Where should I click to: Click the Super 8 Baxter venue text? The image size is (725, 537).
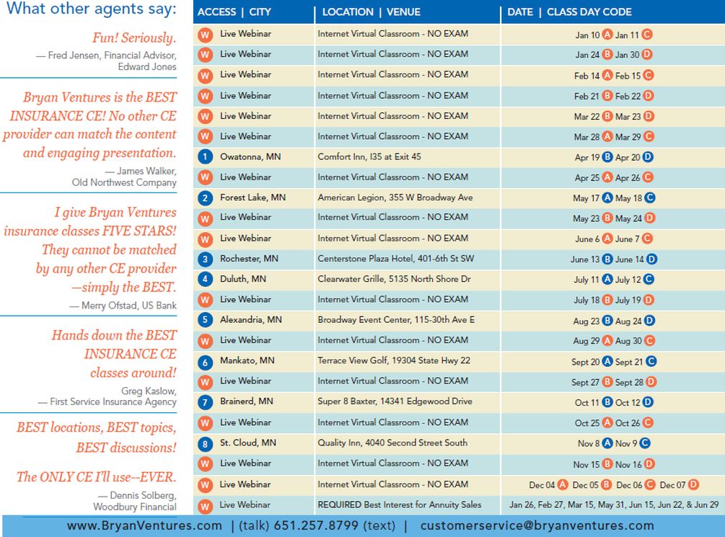point(395,401)
